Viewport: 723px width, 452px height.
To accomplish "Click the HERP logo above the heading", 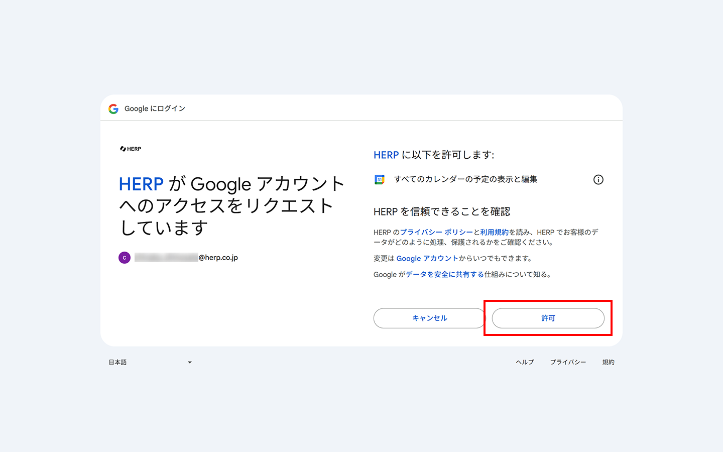I will pyautogui.click(x=131, y=149).
